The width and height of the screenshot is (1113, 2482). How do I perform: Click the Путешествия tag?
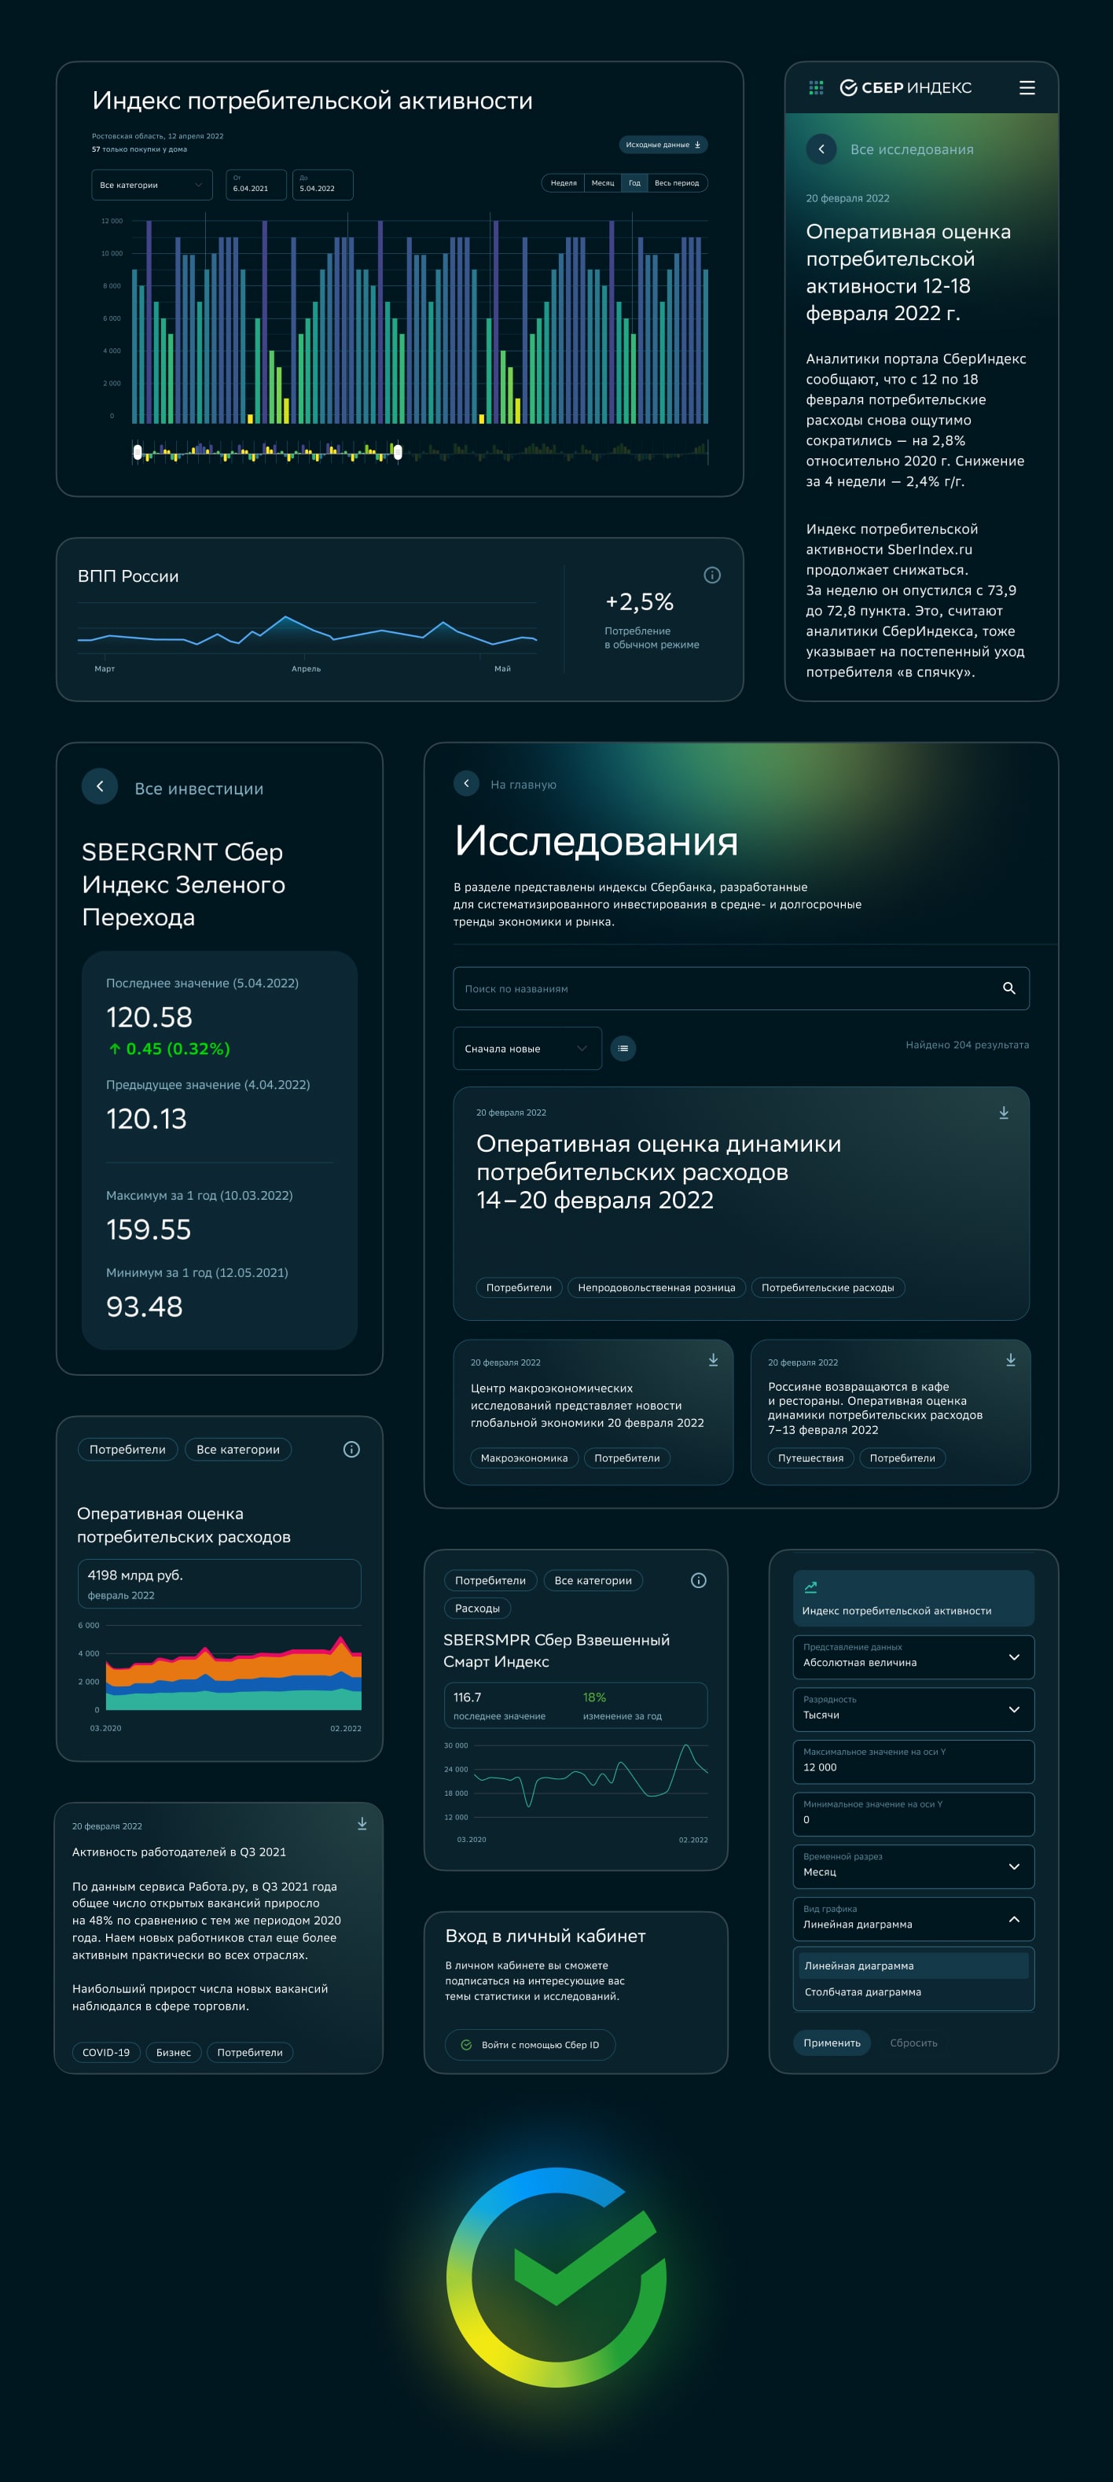(x=810, y=1458)
